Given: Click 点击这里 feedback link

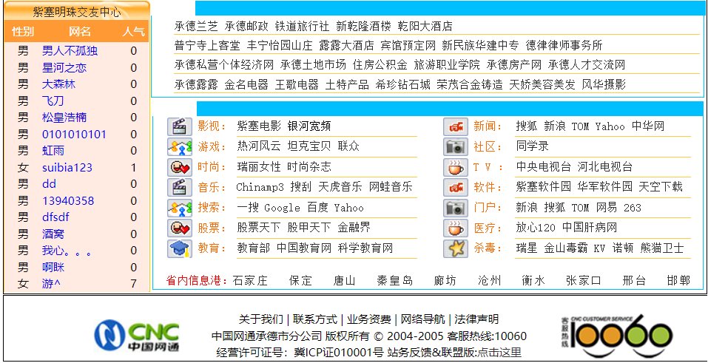Looking at the screenshot, I should pos(499,353).
